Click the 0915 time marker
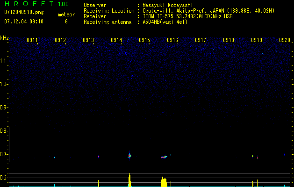The height and width of the screenshot is (187, 294). click(144, 40)
